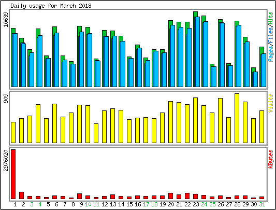Select day label 22 on the axis
Screen dimensions: 276x210
187,204
